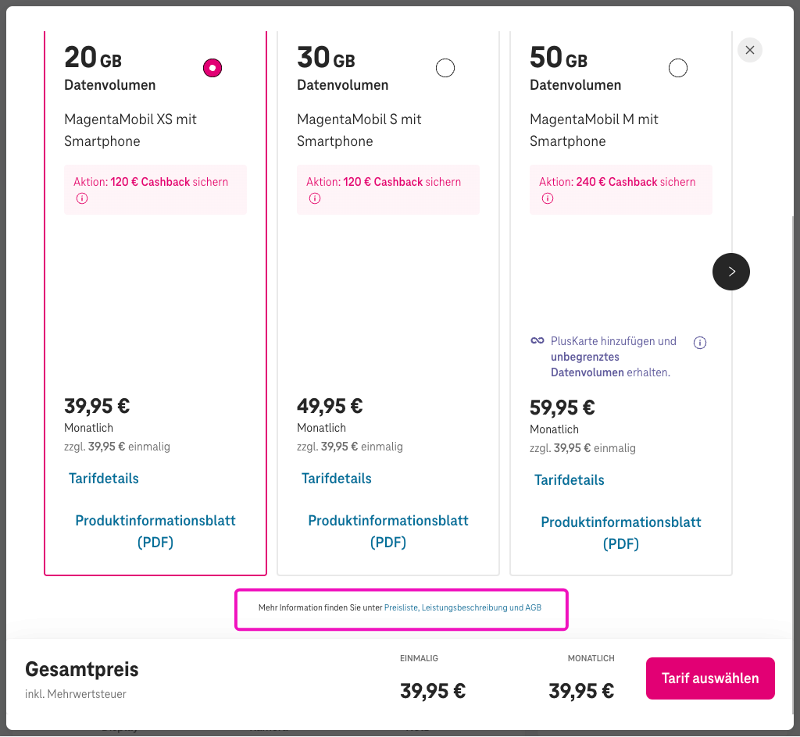Click the Tarif auswählen button

click(x=709, y=678)
